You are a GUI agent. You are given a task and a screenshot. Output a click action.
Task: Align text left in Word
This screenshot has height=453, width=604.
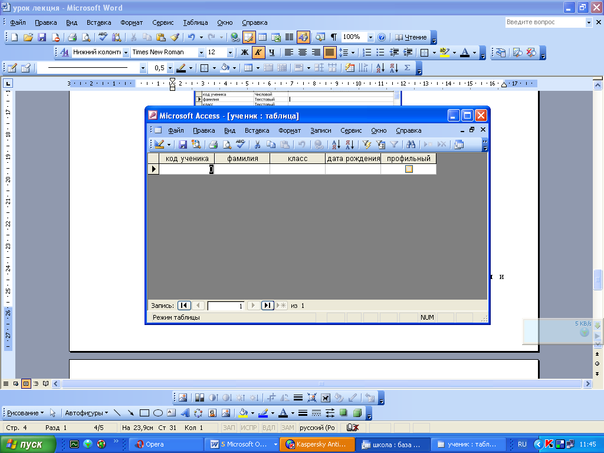pos(289,52)
